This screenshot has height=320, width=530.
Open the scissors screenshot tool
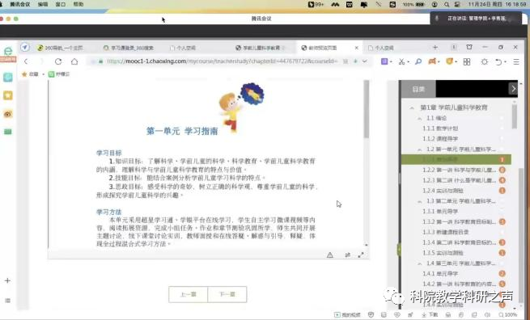(x=401, y=61)
